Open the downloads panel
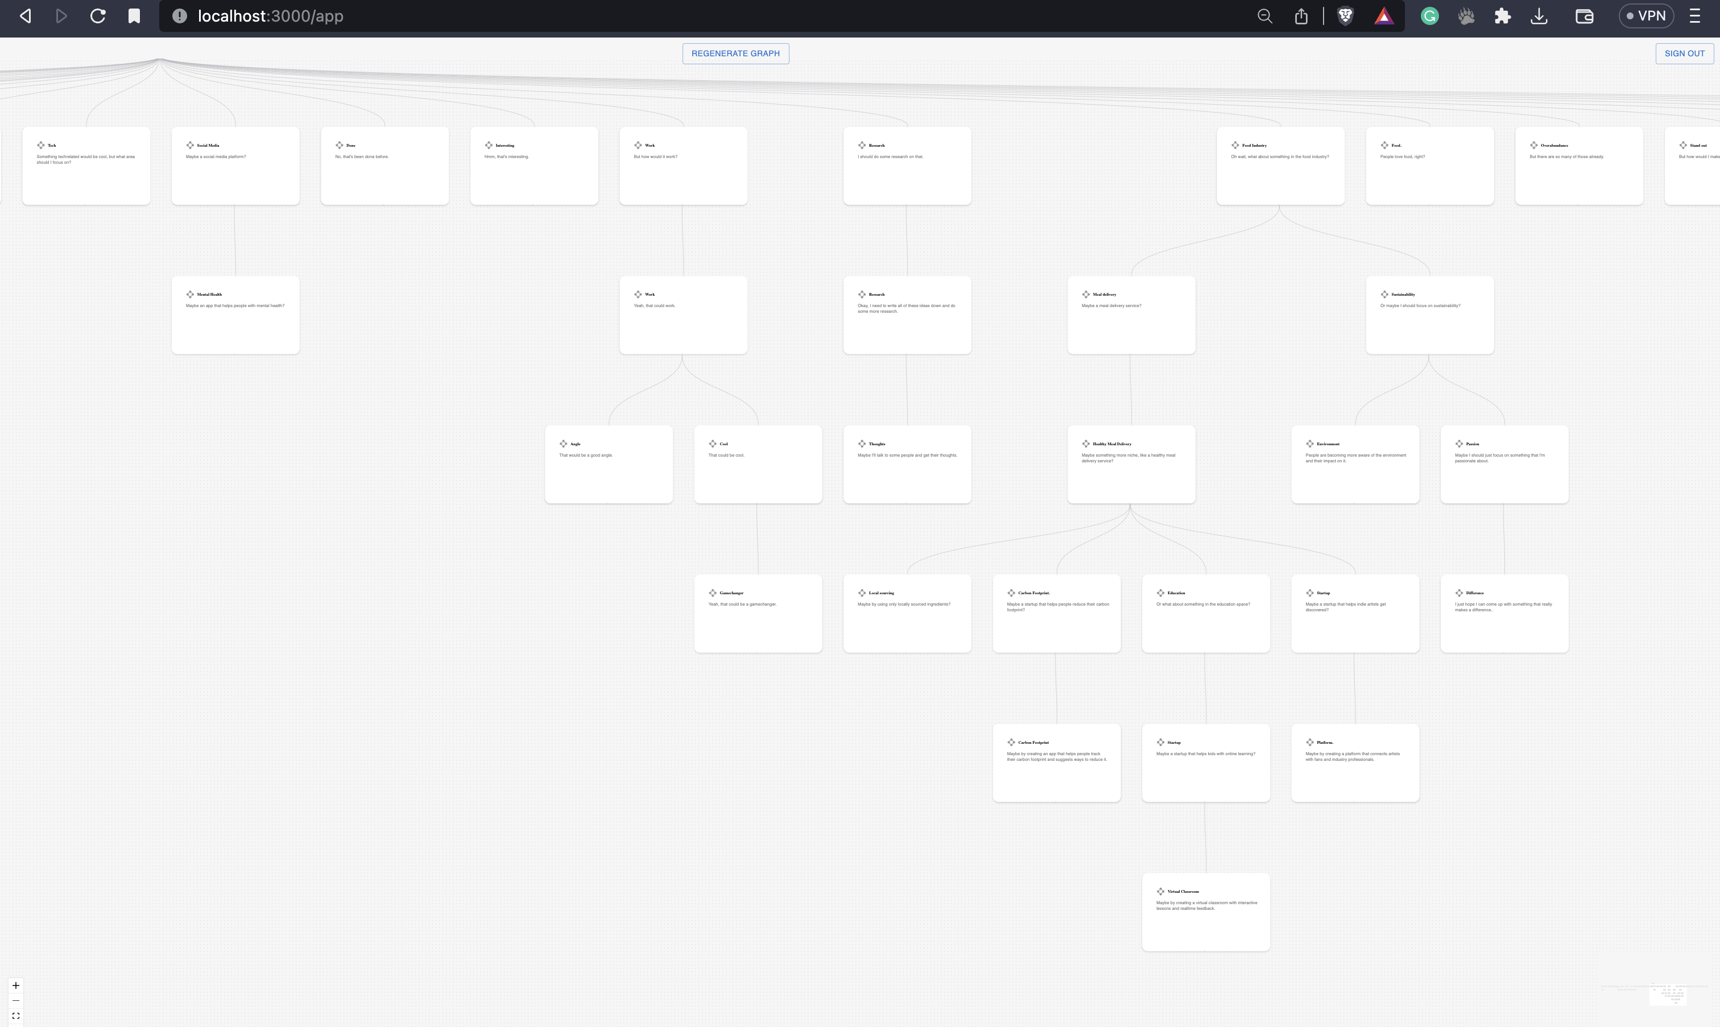This screenshot has height=1027, width=1720. click(1539, 16)
